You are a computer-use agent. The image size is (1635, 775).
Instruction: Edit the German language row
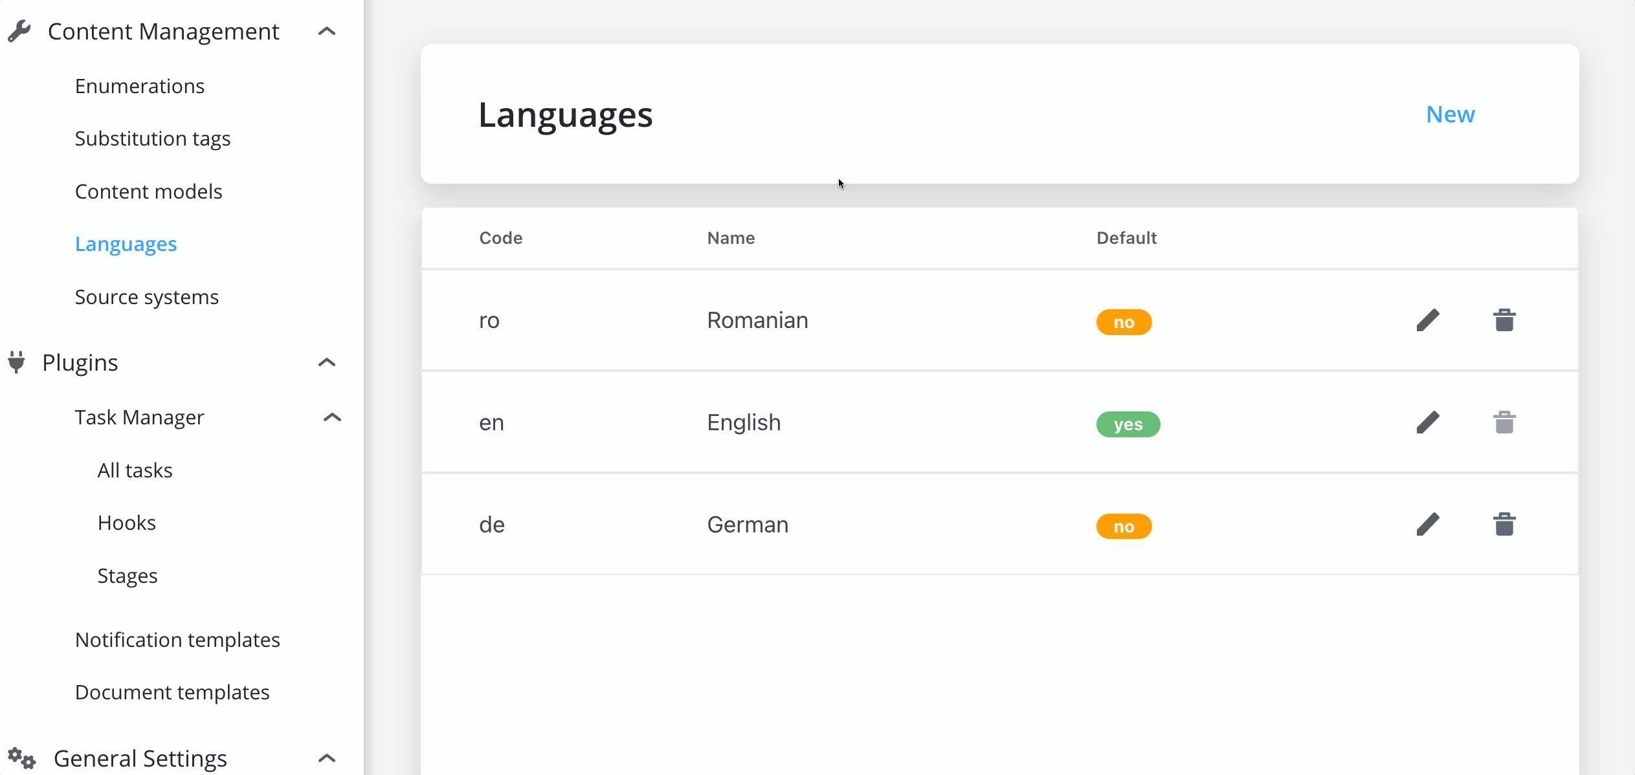[1428, 525]
